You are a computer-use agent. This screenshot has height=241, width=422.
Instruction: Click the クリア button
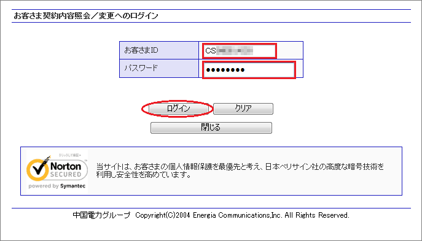243,109
